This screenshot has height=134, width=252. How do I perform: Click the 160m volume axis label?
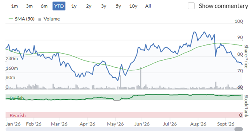[12, 68]
